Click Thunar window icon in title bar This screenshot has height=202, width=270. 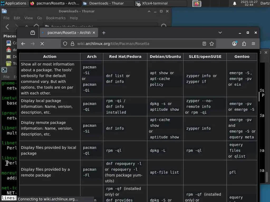(x=4, y=11)
